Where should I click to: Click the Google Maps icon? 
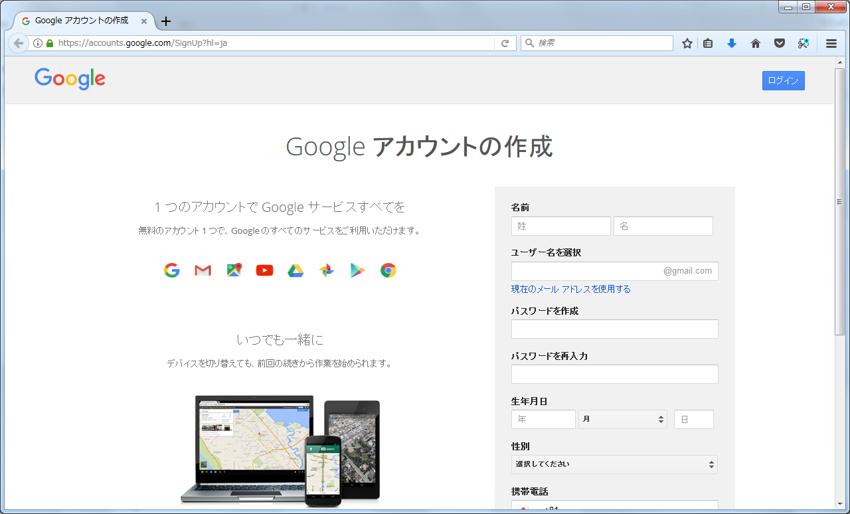tap(234, 270)
